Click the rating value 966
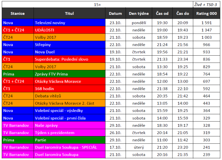 (x=207, y=45)
